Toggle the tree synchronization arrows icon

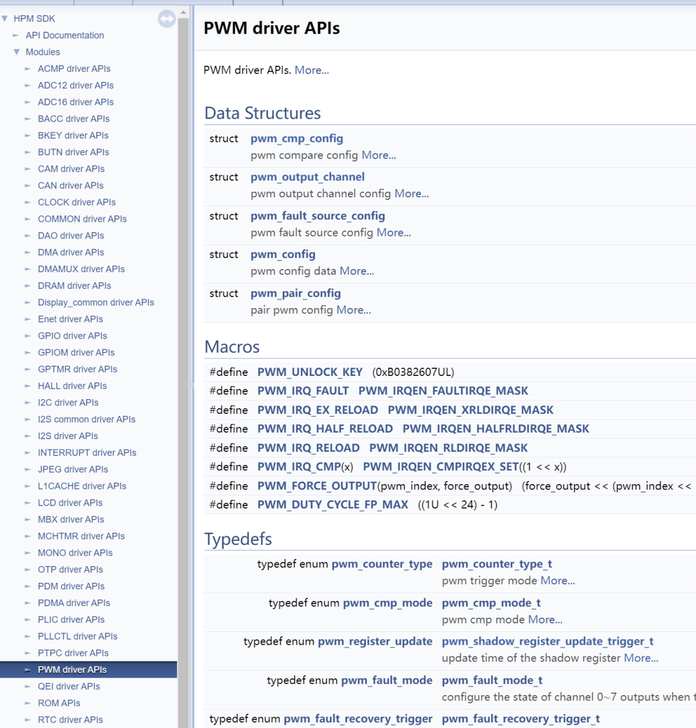(x=167, y=19)
